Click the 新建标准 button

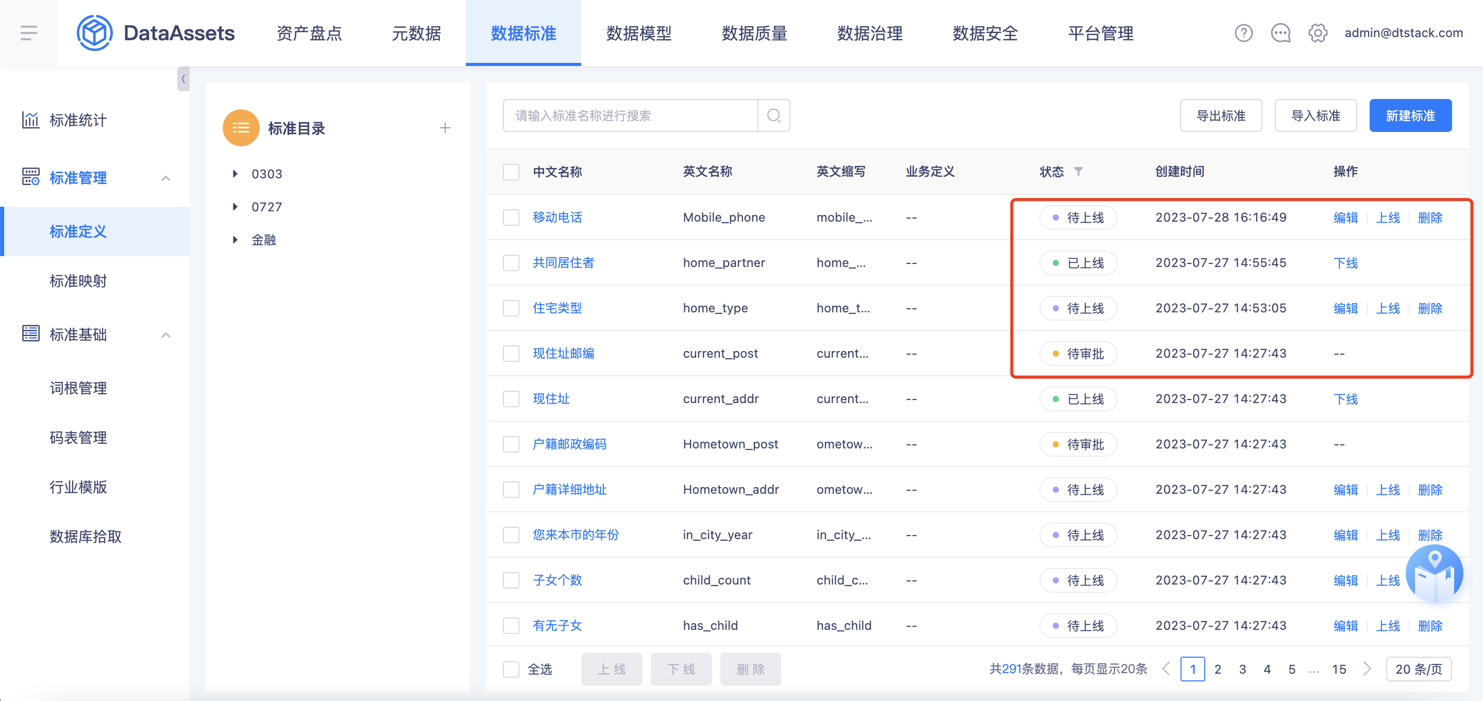[x=1410, y=116]
